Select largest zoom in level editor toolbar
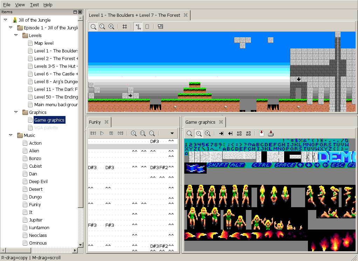 point(111,27)
